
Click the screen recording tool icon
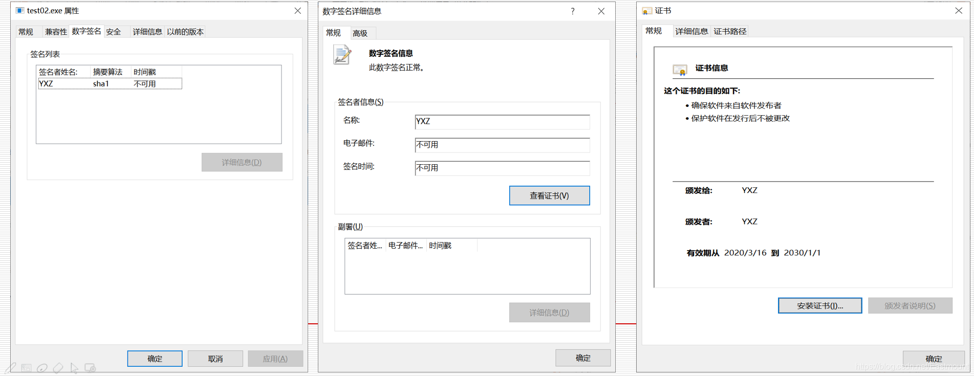tap(90, 368)
